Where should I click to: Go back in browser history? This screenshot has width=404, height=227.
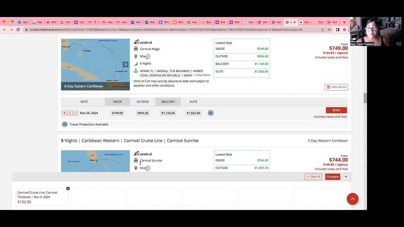point(4,30)
